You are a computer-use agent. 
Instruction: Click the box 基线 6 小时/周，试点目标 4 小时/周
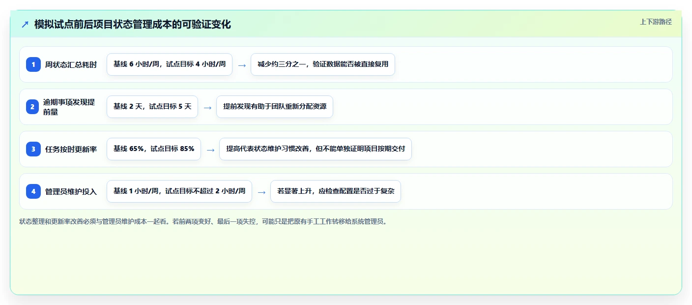coord(170,64)
